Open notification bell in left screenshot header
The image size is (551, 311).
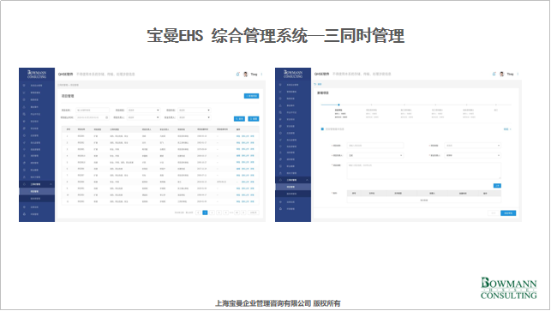click(x=238, y=75)
